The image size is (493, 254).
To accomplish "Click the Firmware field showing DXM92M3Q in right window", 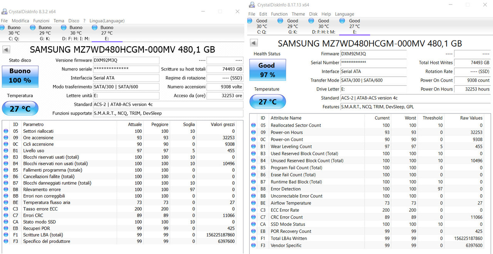I will (373, 54).
